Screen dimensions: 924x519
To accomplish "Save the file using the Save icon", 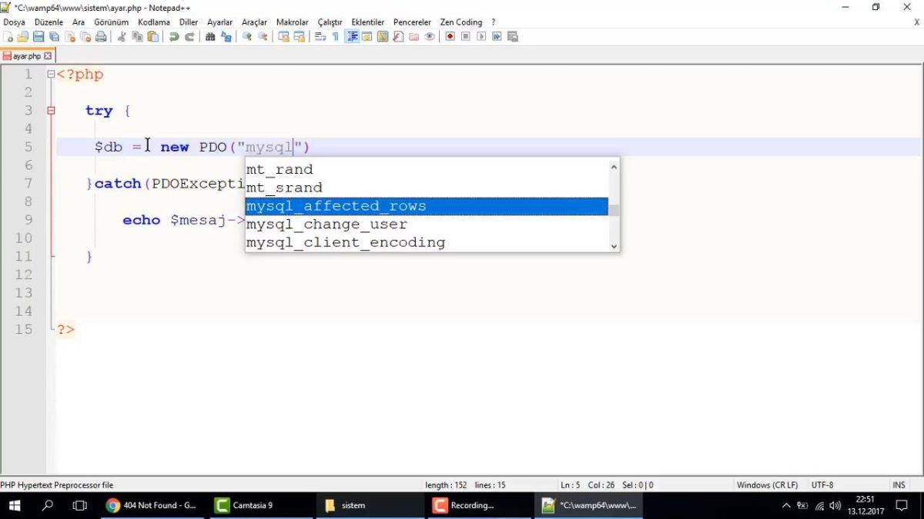I will [x=38, y=36].
